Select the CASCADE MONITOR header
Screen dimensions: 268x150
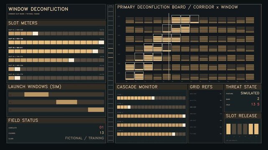point(151,87)
